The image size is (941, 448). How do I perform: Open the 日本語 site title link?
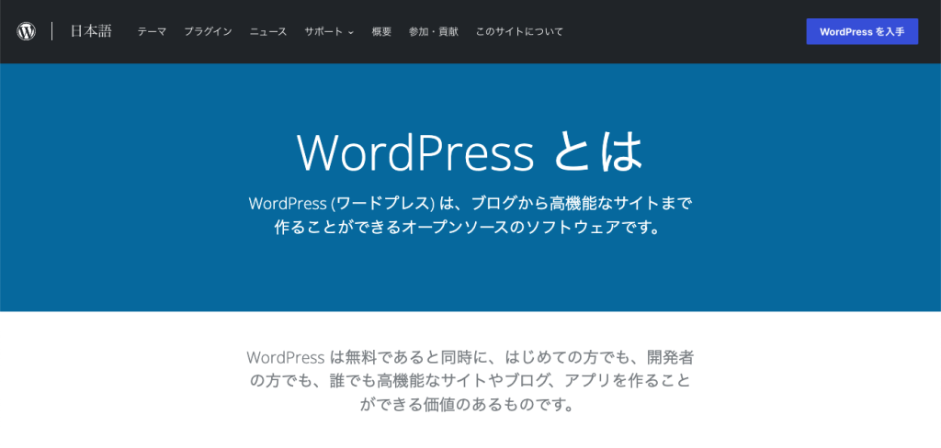pos(91,31)
